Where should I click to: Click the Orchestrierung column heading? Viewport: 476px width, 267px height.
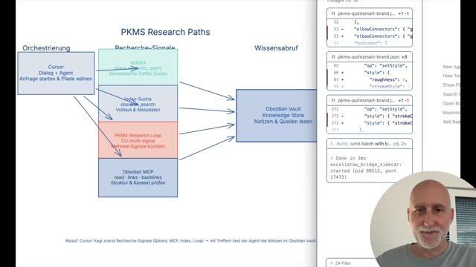coord(46,48)
